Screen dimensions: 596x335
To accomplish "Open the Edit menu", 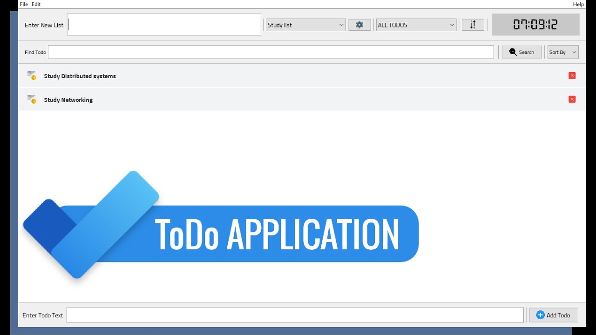I will click(36, 4).
